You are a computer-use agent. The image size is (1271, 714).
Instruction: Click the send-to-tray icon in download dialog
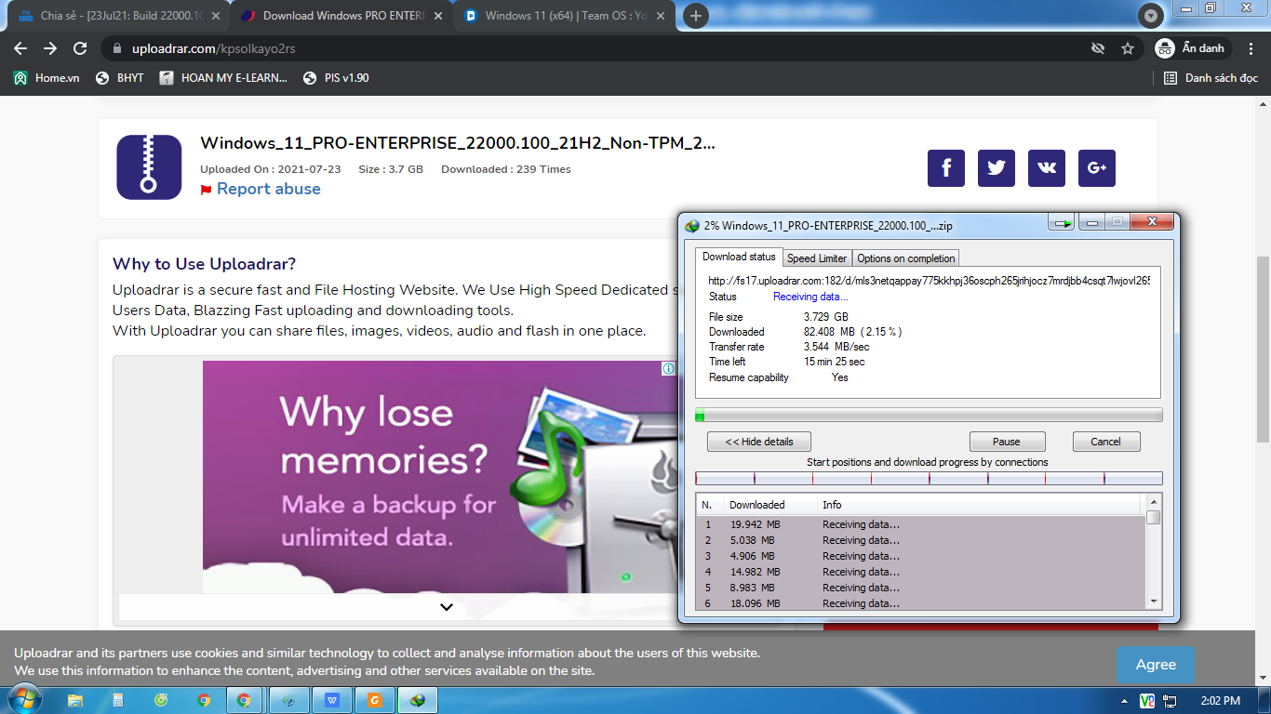point(1062,222)
